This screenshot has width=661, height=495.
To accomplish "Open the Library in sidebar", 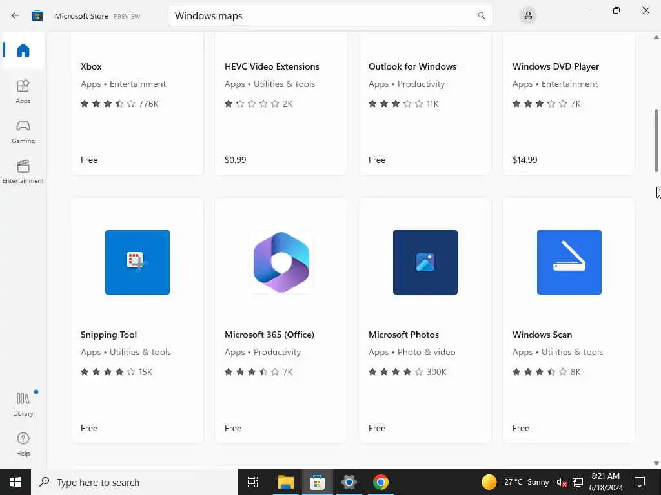I will [x=23, y=404].
